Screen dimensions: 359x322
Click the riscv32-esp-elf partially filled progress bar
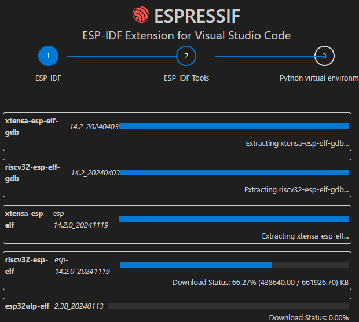pyautogui.click(x=235, y=265)
